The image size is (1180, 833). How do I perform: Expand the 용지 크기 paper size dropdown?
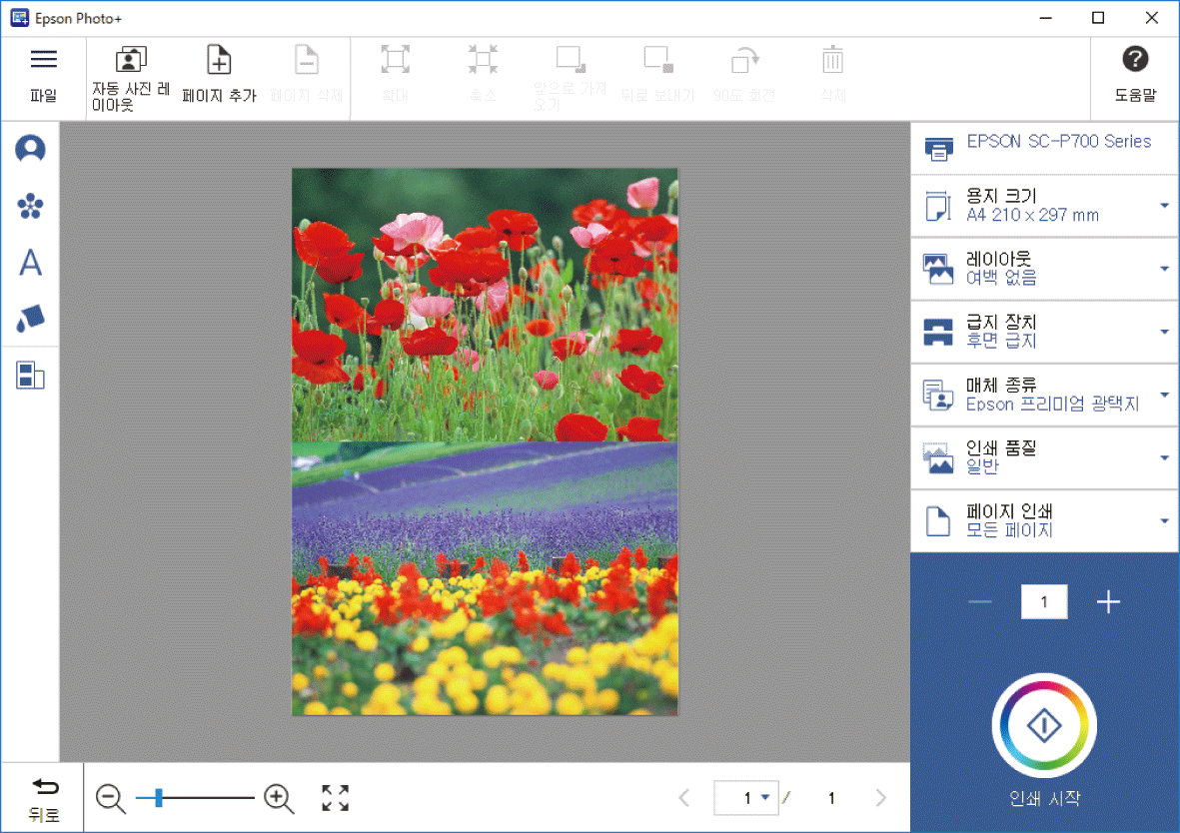pyautogui.click(x=1164, y=206)
